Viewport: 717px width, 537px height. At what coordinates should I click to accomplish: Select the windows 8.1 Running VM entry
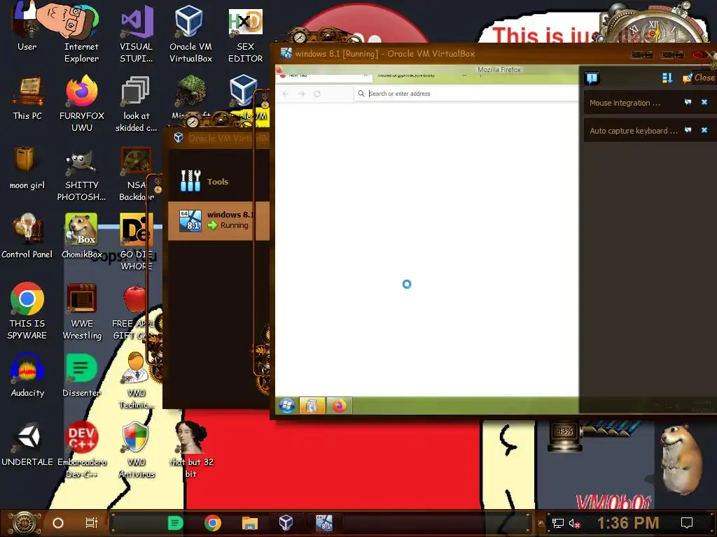pos(218,220)
